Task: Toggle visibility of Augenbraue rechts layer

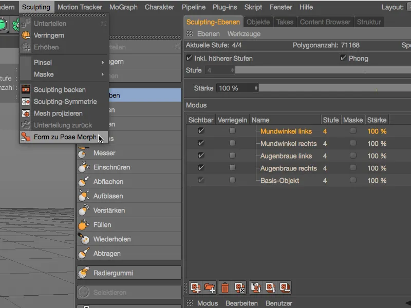Action: click(201, 167)
